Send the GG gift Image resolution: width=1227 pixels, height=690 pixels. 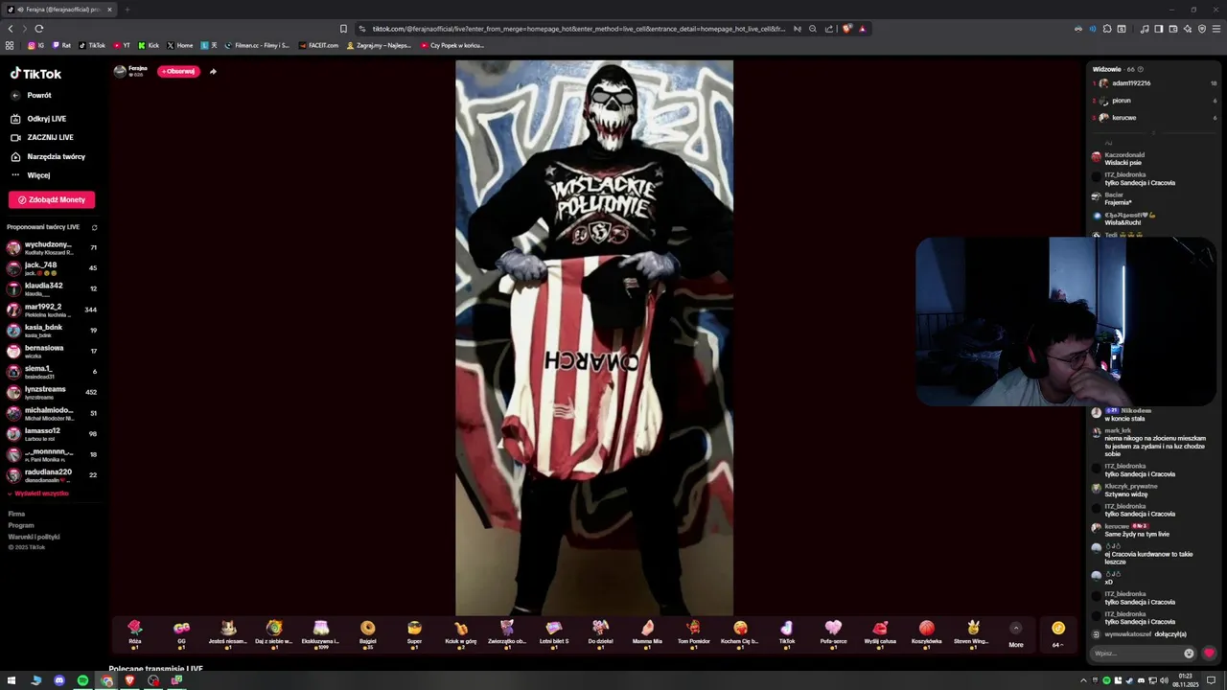click(181, 633)
